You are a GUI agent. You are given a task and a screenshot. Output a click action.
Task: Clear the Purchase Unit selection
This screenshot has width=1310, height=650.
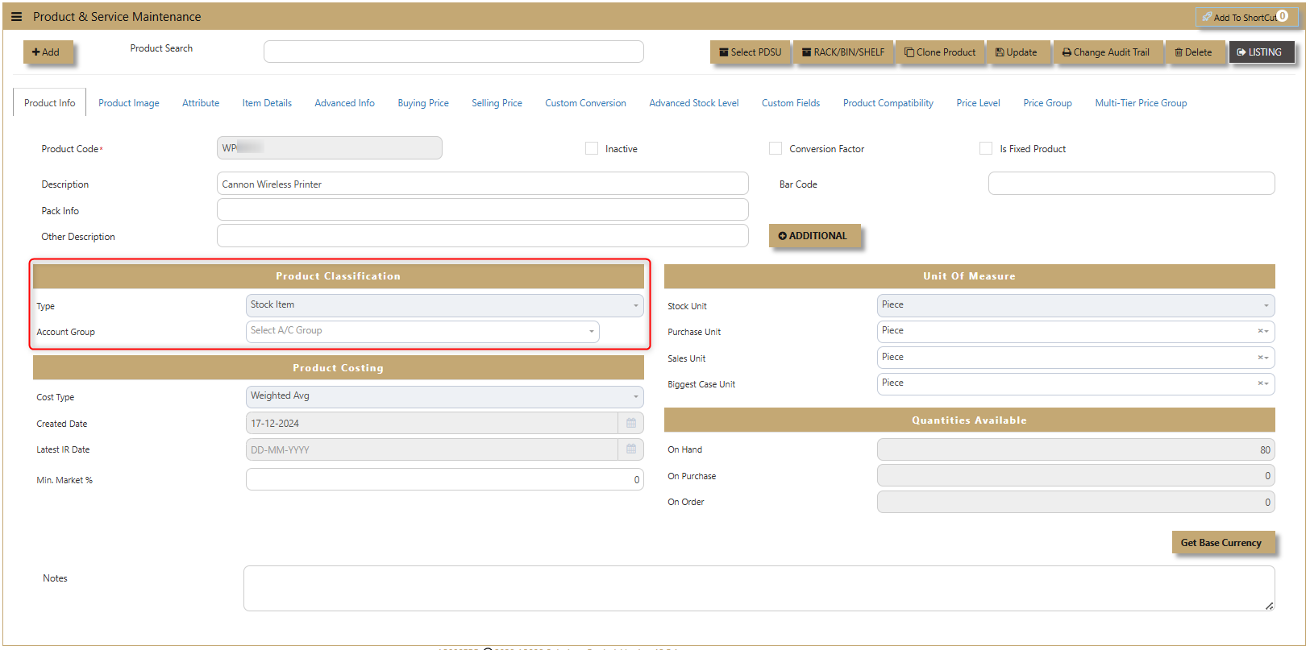pyautogui.click(x=1260, y=331)
